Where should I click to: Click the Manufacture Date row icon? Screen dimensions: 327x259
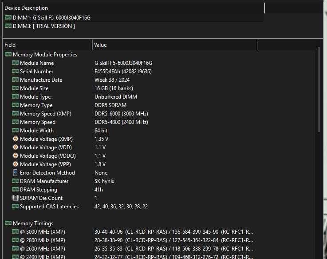click(15, 80)
